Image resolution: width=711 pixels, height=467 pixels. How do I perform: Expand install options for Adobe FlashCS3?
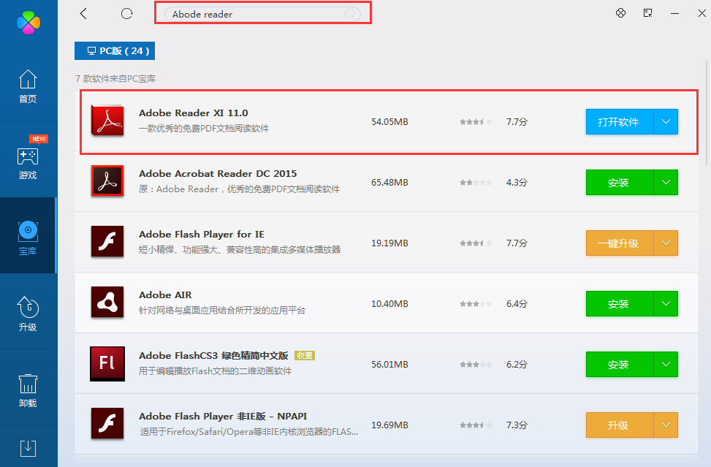[666, 365]
